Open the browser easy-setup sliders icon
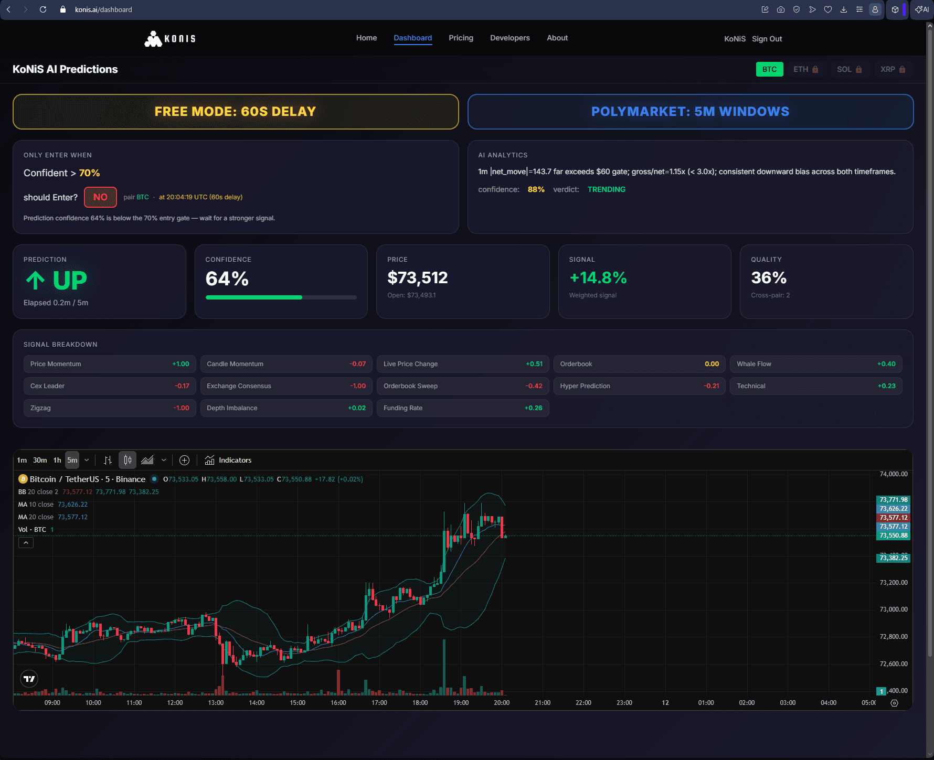Screen dimensions: 934x760 (x=859, y=9)
